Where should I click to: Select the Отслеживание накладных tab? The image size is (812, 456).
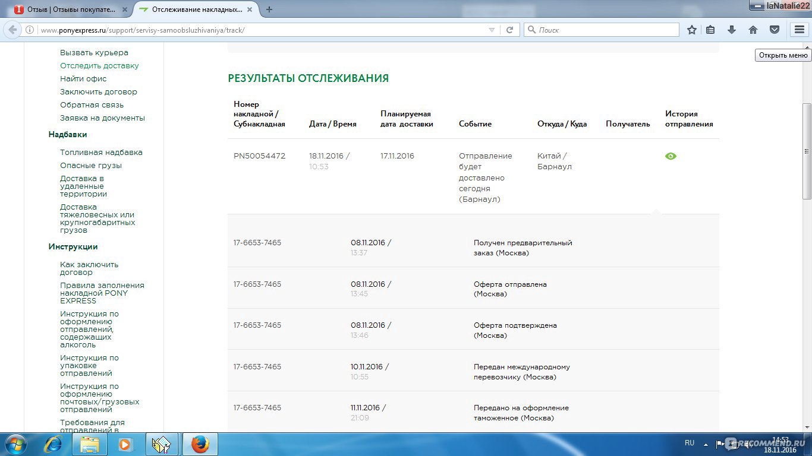click(x=196, y=9)
